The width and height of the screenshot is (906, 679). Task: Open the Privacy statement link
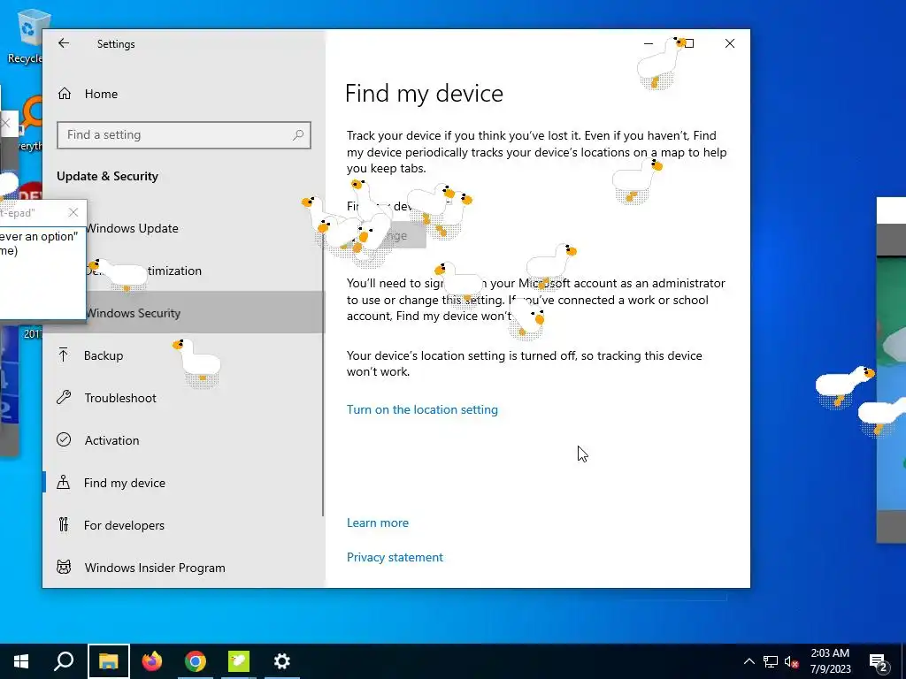[x=395, y=557]
